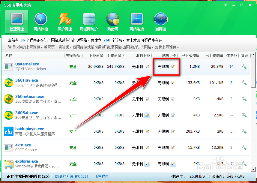This screenshot has height=183, width=257.
Task: Open manage wrench for baidupinyin.exe
Action: (x=244, y=131)
